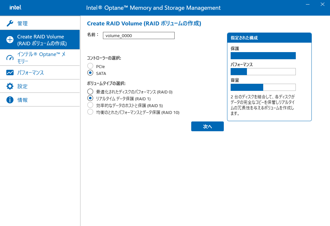The width and height of the screenshot is (330, 226).
Task: Close the Intel Optane window
Action: pyautogui.click(x=323, y=4)
